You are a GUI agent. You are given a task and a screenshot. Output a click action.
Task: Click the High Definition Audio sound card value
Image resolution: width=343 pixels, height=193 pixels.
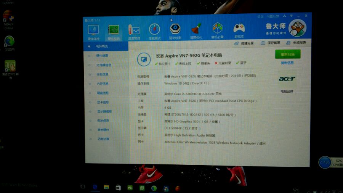tap(190, 135)
